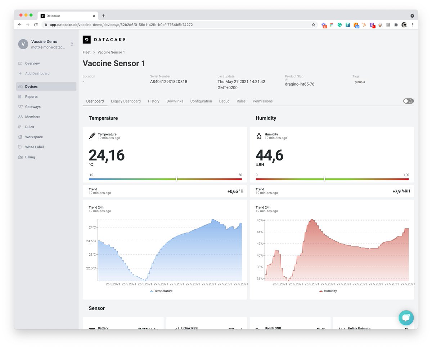432x348 pixels.
Task: Open the Chrome profile avatar
Action: tap(404, 25)
